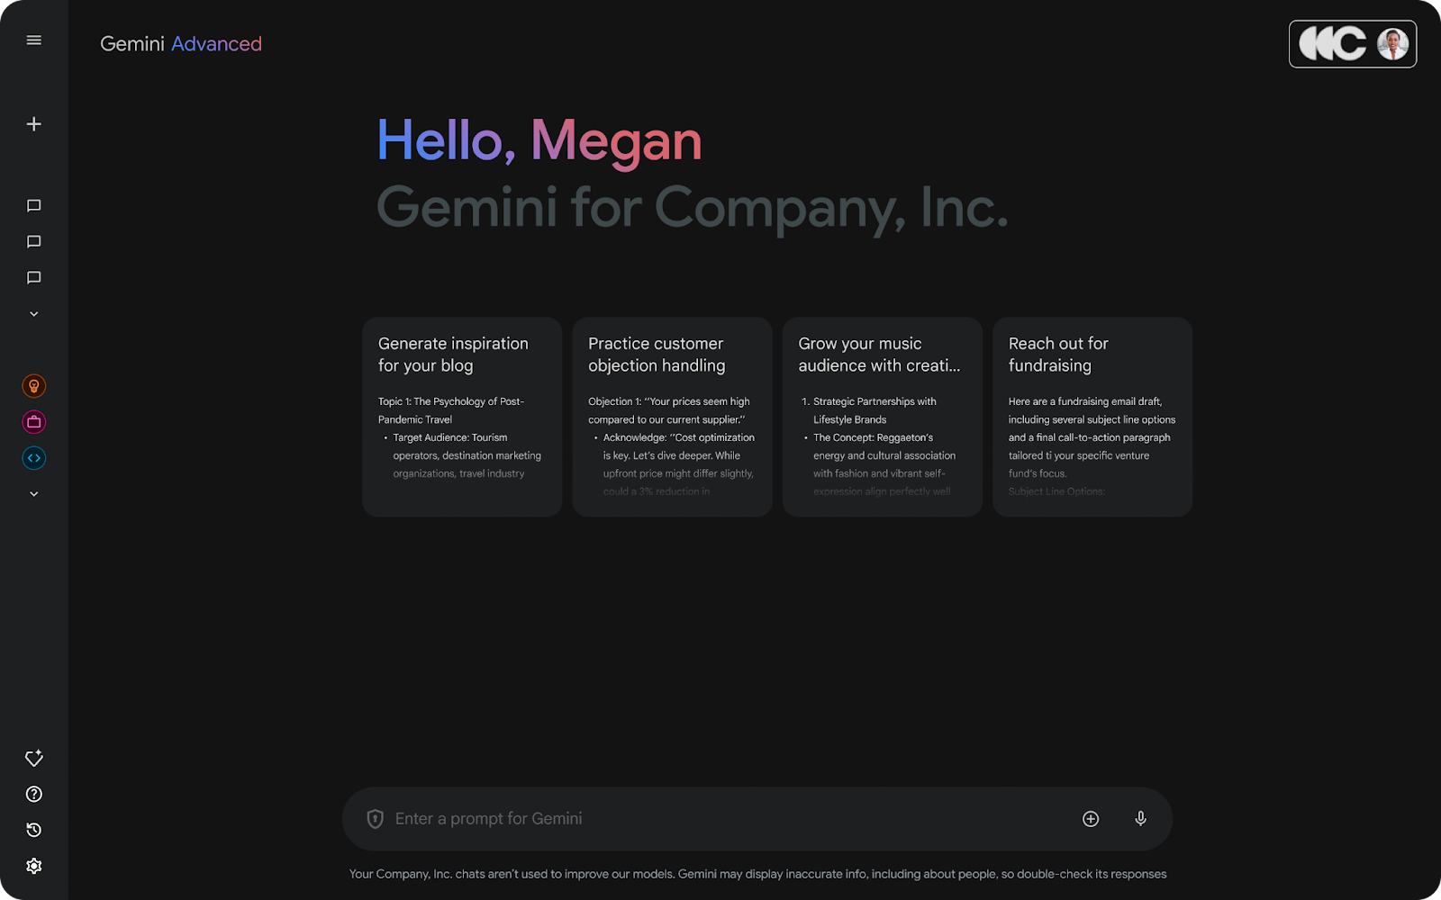This screenshot has width=1441, height=900.
Task: Expand more recent chats with the chevron
Action: point(33,313)
